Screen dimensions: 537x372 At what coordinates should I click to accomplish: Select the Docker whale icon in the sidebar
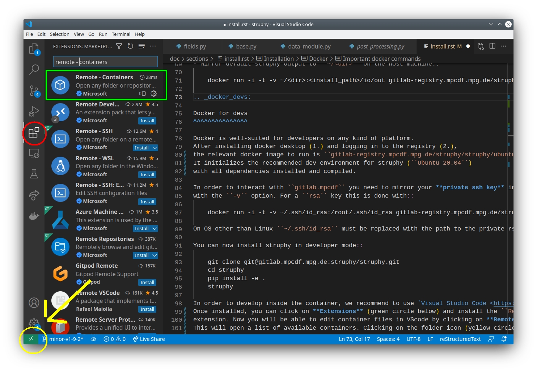[34, 216]
